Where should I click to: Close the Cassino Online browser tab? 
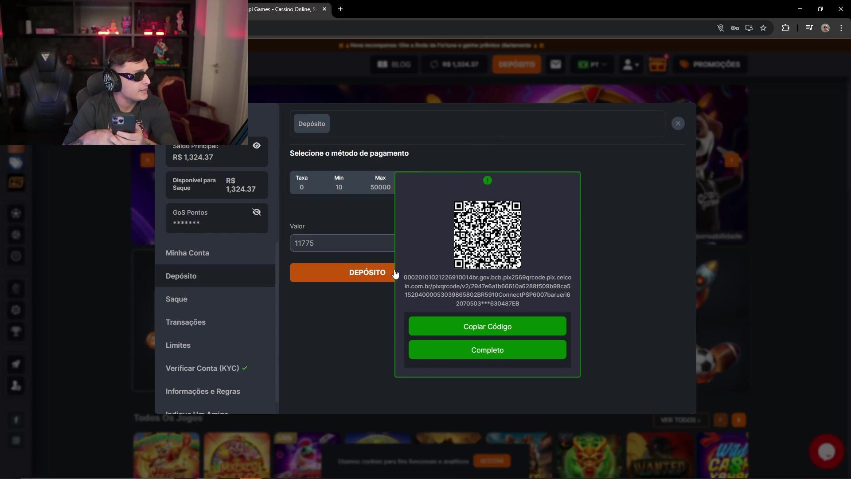[324, 9]
